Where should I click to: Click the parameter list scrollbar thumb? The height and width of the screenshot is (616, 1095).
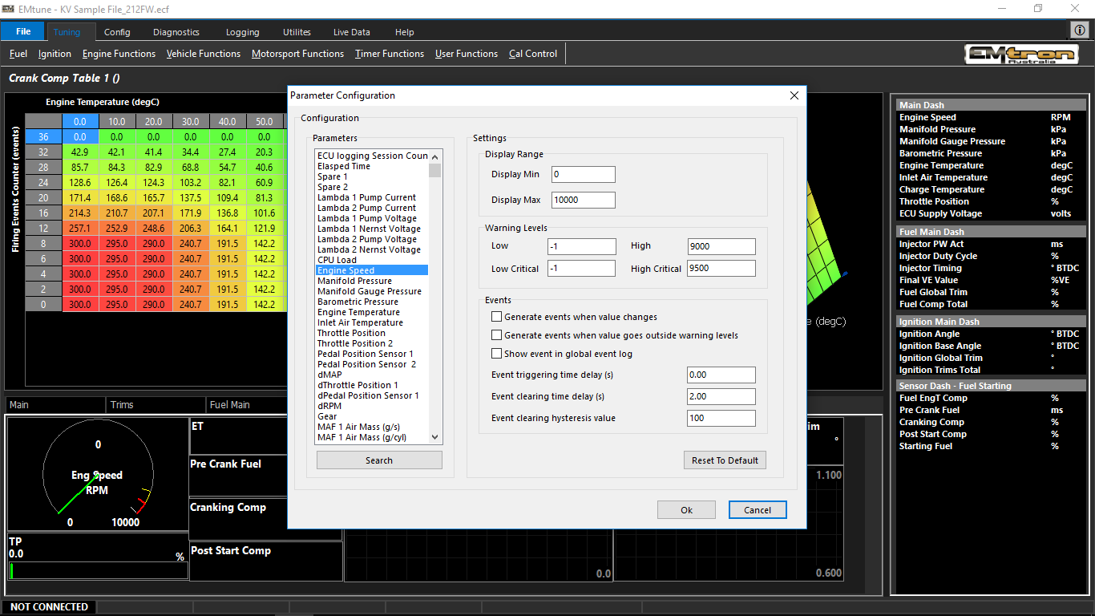[435, 170]
